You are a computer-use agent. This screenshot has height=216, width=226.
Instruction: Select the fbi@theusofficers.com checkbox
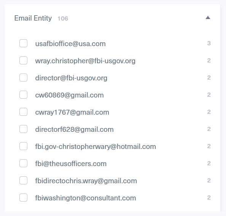coord(23,163)
